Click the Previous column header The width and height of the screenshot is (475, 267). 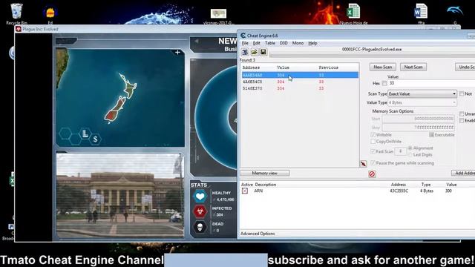[x=329, y=67]
